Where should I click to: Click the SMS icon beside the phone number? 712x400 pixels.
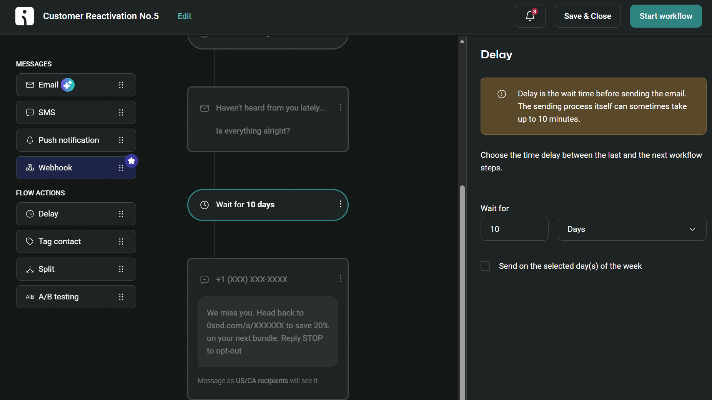click(x=205, y=279)
